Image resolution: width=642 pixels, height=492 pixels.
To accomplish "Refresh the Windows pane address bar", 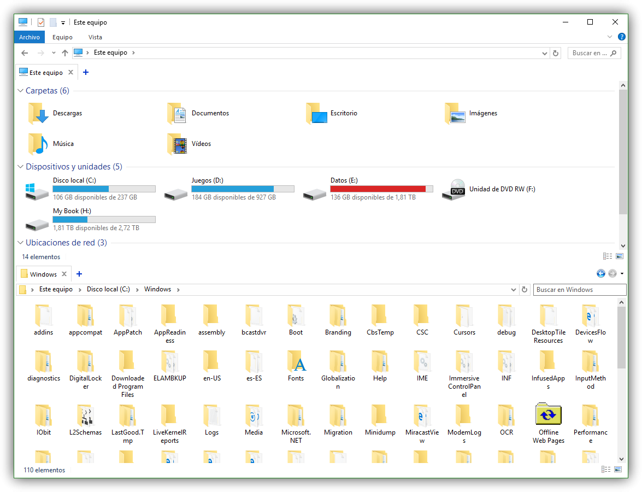I will click(x=525, y=290).
